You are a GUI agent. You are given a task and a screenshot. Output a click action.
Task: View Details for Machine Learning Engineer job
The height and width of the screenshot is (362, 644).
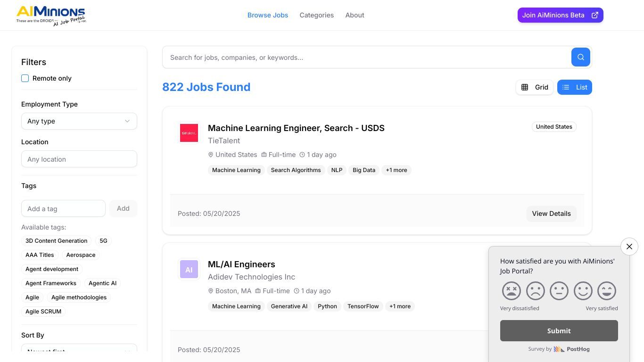coord(552,214)
